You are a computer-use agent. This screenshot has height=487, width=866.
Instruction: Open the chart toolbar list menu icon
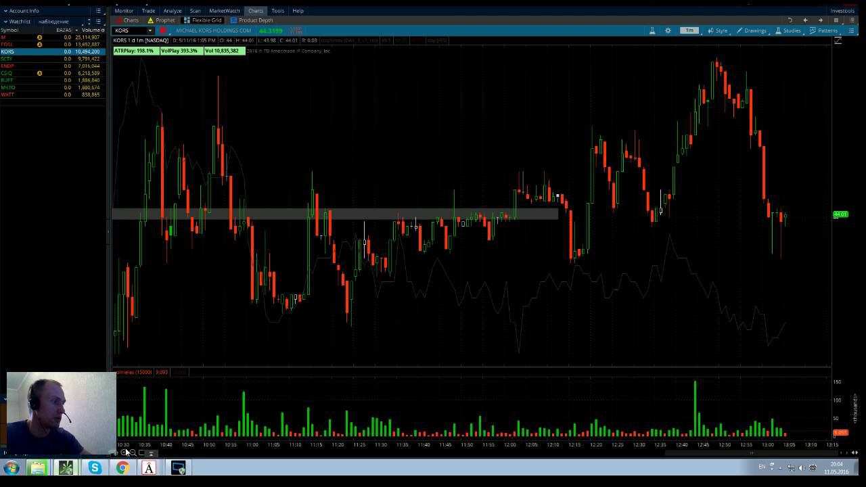pyautogui.click(x=851, y=30)
